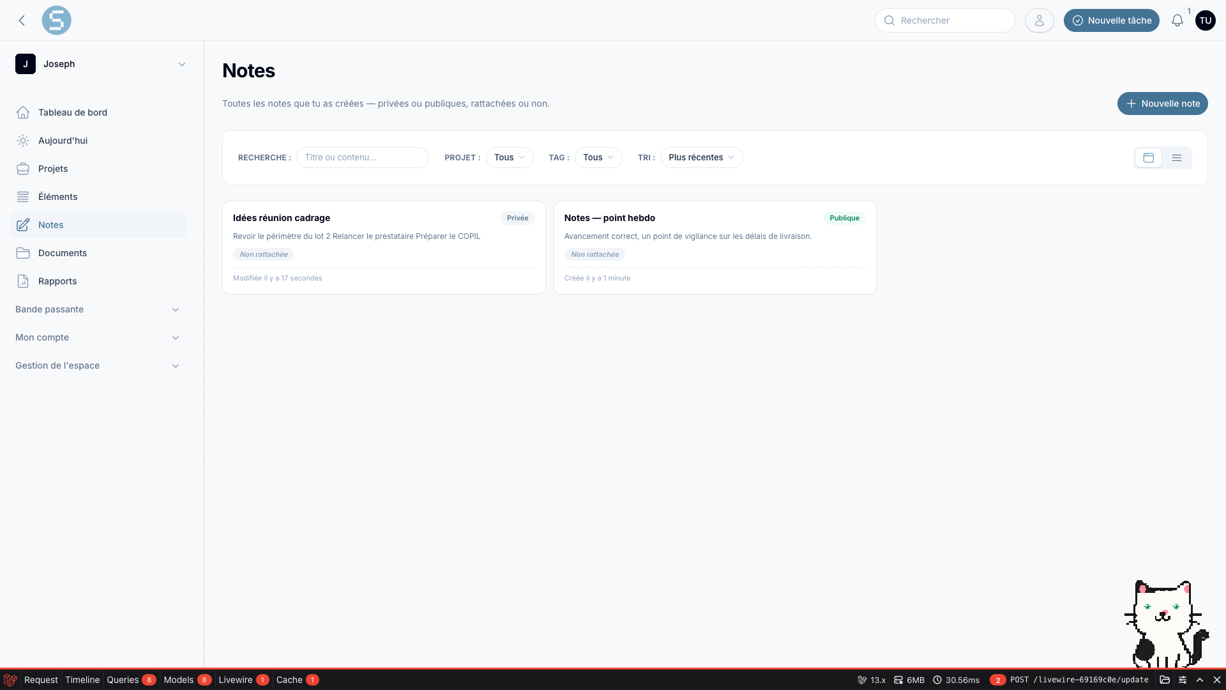Open the app logo home icon
The image size is (1226, 690).
[56, 20]
